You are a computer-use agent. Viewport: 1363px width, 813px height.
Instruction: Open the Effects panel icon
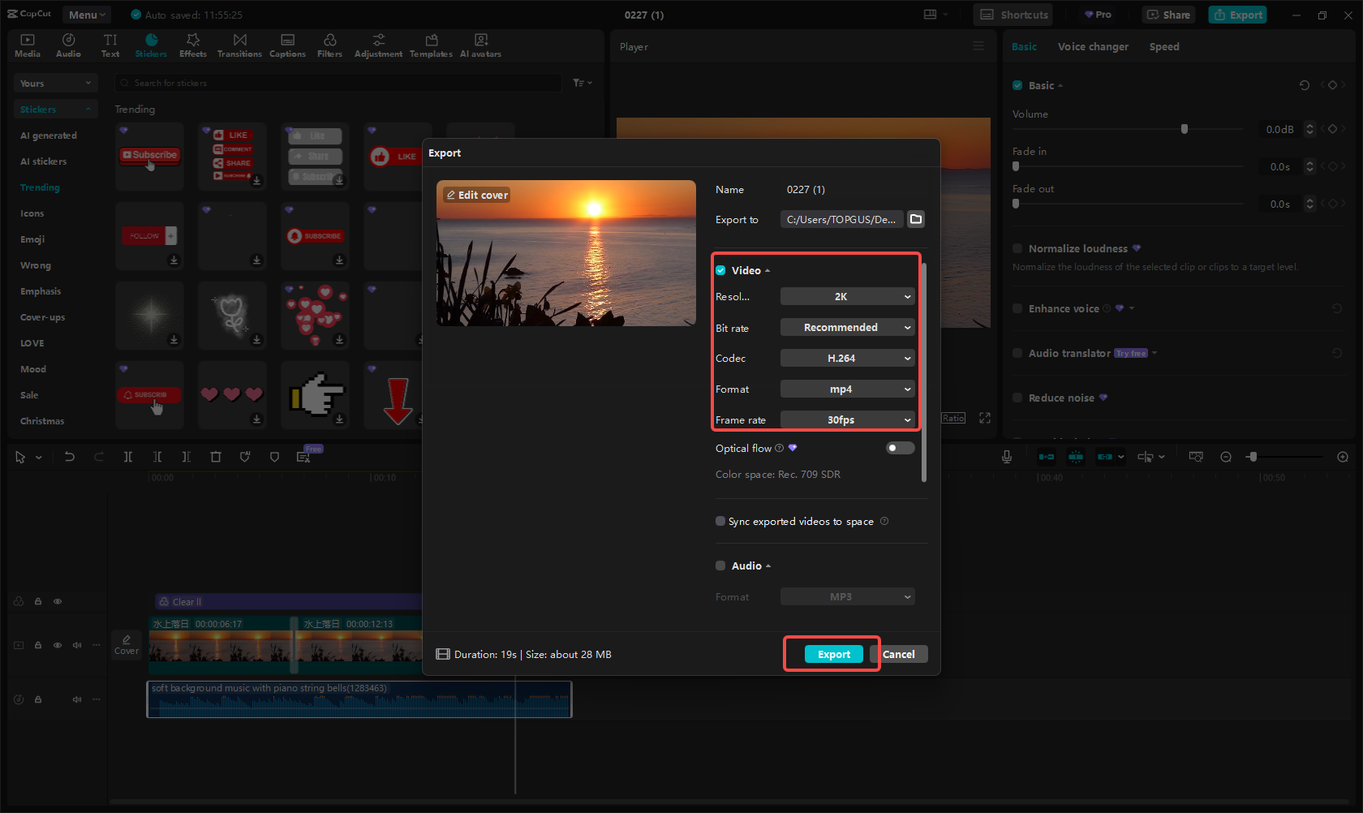(193, 45)
